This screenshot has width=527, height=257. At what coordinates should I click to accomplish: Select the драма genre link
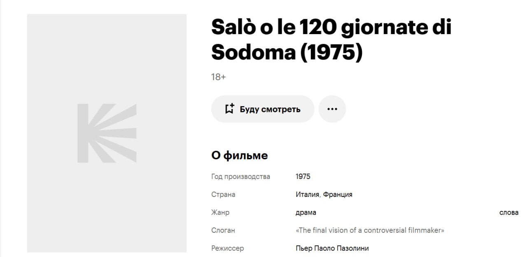click(x=306, y=213)
